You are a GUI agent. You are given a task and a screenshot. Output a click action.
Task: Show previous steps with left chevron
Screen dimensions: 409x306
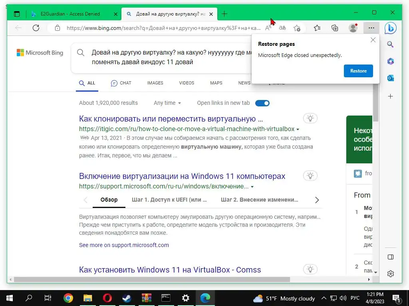85,200
